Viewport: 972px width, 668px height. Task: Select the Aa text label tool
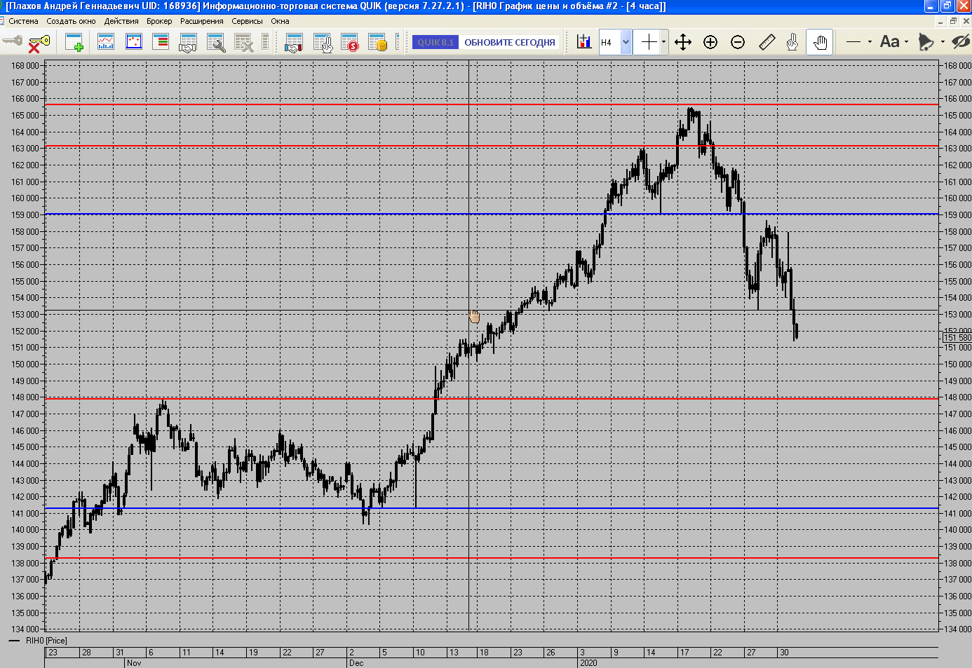pos(889,42)
